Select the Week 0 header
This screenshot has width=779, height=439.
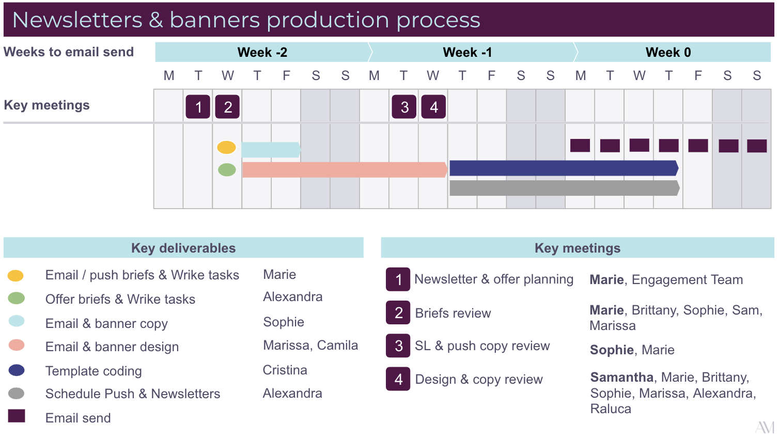(668, 52)
